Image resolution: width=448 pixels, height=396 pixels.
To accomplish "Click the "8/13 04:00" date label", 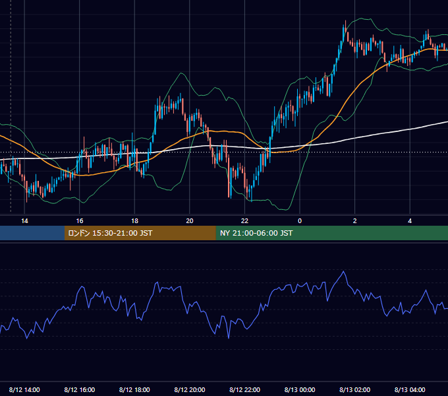I will tap(410, 389).
